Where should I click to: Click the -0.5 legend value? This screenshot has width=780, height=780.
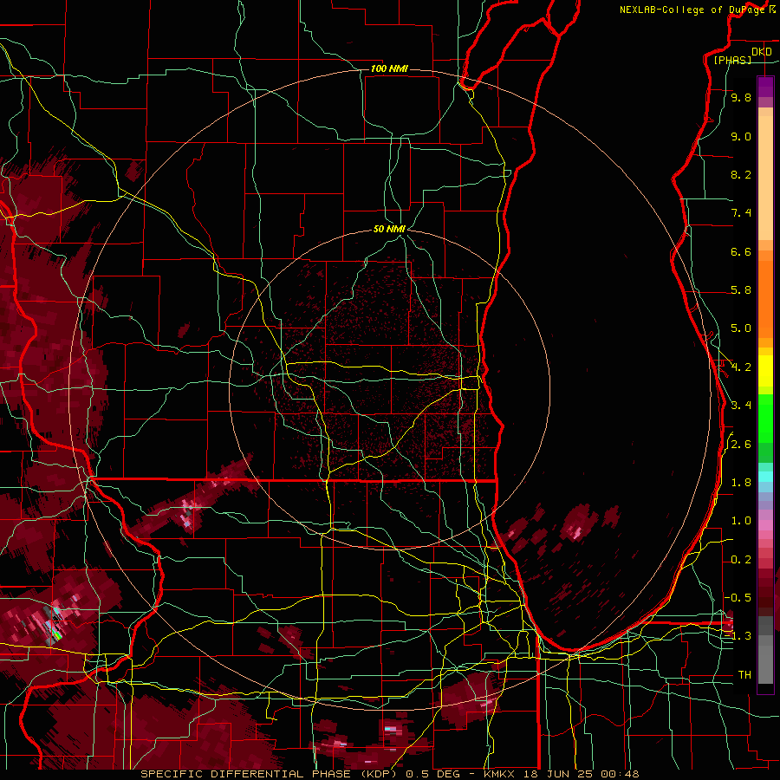(738, 598)
